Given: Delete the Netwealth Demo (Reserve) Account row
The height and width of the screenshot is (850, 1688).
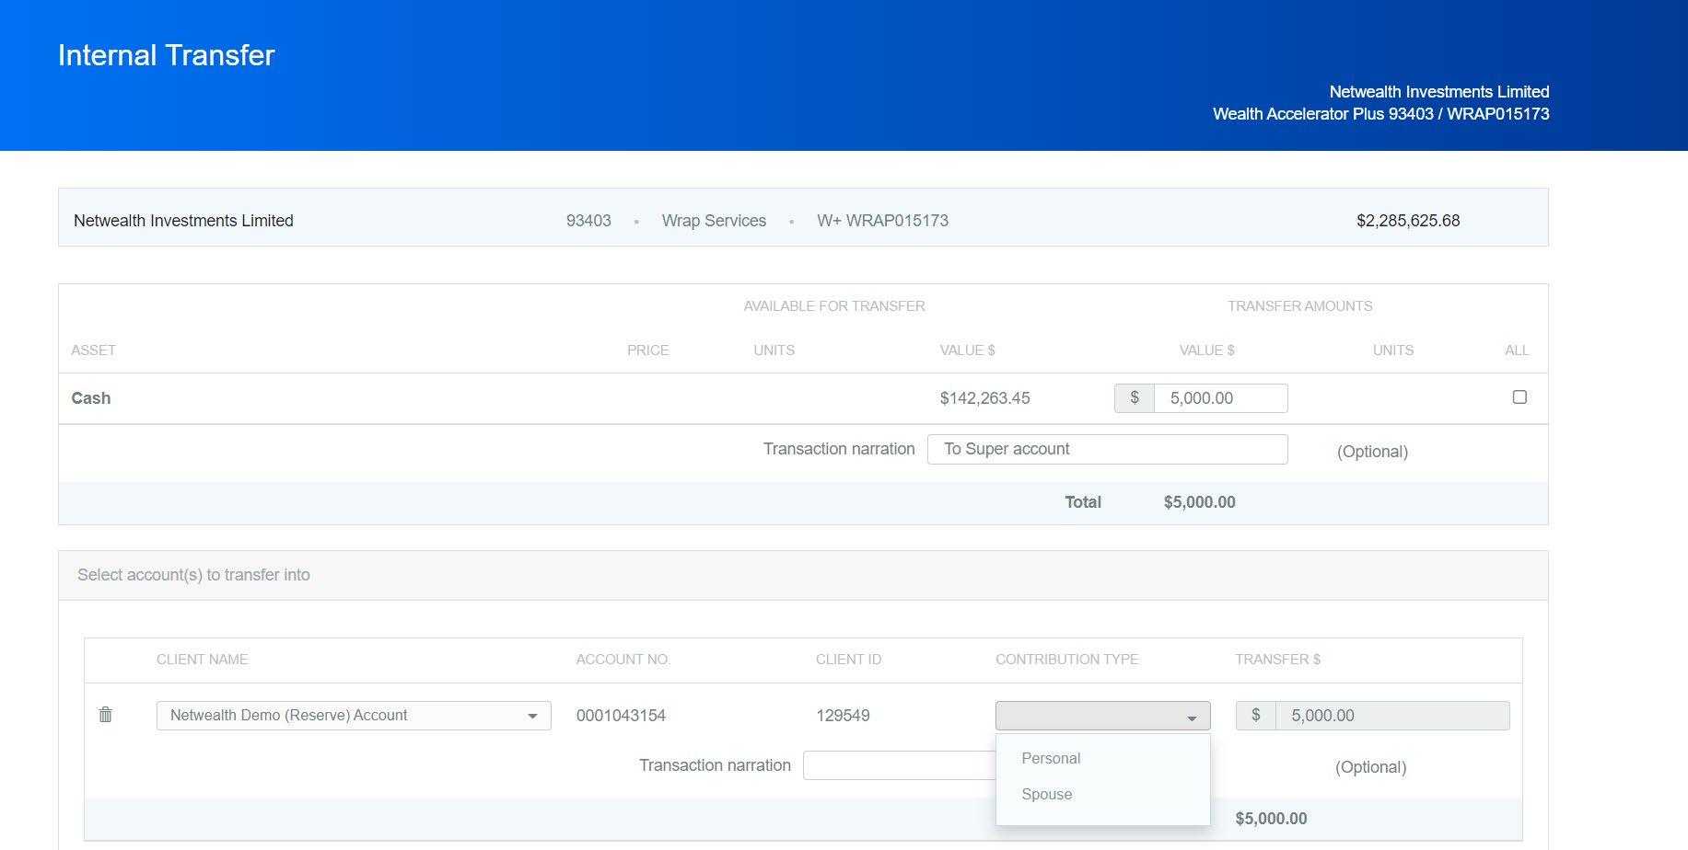Looking at the screenshot, I should click(x=106, y=715).
